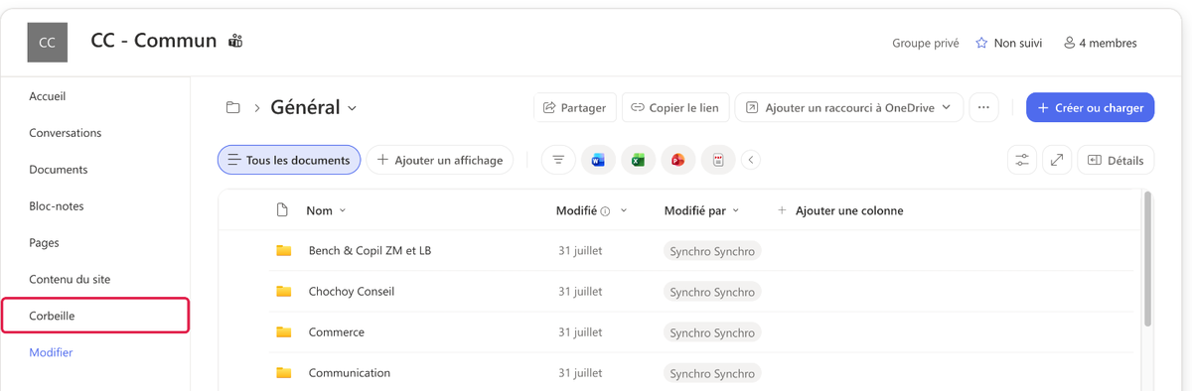This screenshot has width=1192, height=391.
Task: Click the Modifier navigation link
Action: click(51, 352)
